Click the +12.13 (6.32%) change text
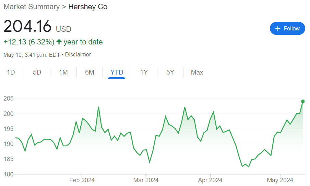310x186 pixels. coord(29,42)
